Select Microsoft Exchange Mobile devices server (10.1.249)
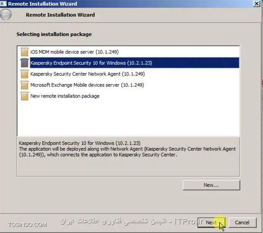 point(87,85)
